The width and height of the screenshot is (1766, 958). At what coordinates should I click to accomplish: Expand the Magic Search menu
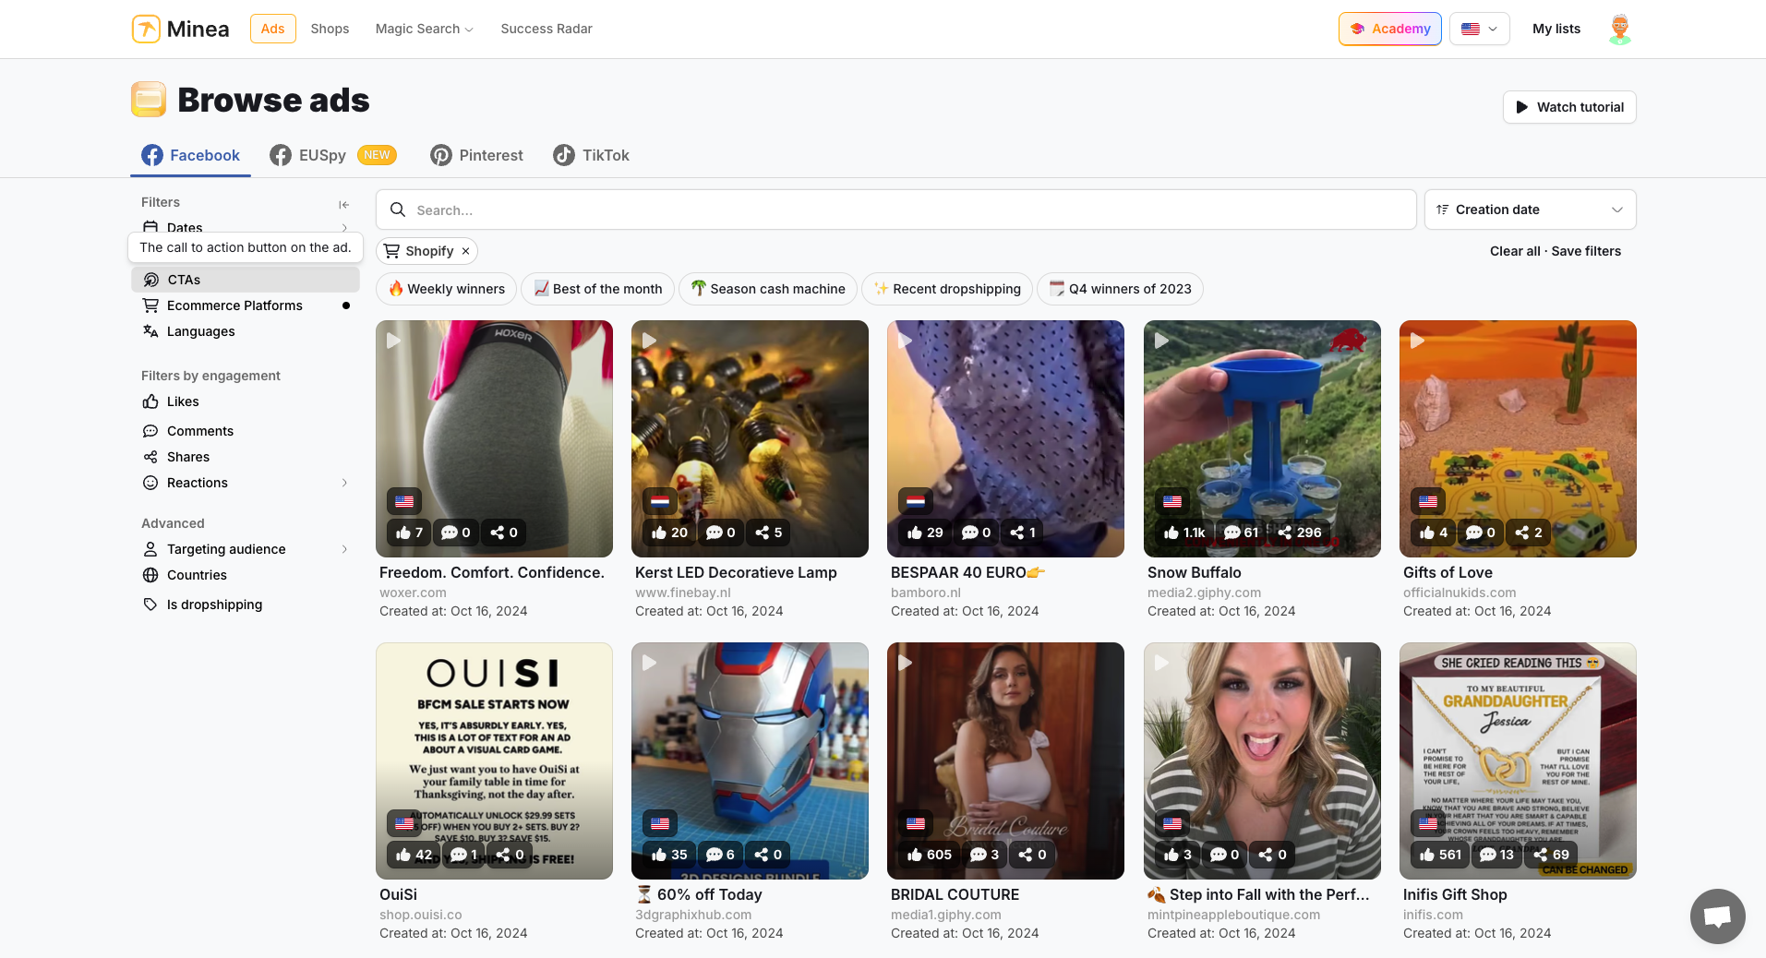(x=424, y=29)
